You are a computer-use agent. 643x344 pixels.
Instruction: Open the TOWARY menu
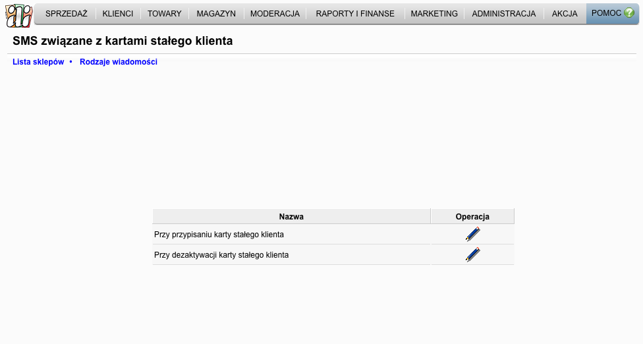(165, 14)
